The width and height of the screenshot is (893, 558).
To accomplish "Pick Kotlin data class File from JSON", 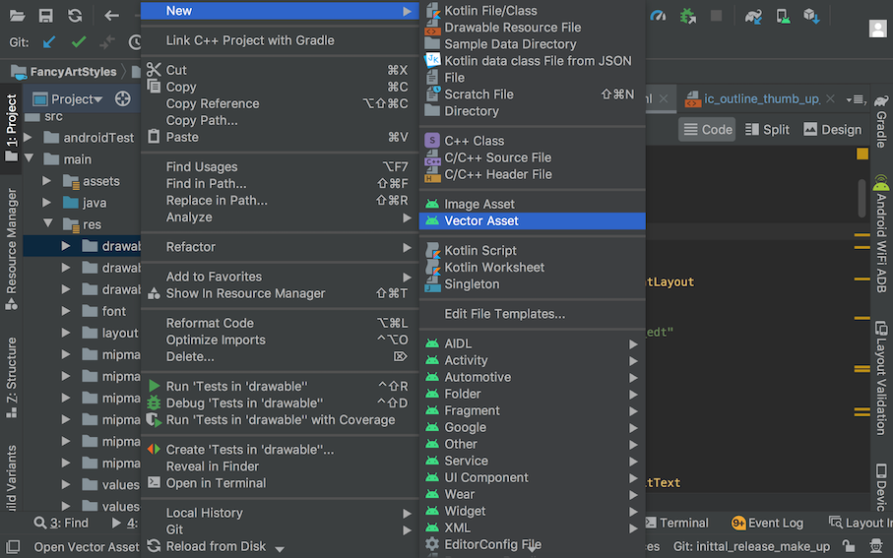I will pyautogui.click(x=532, y=61).
